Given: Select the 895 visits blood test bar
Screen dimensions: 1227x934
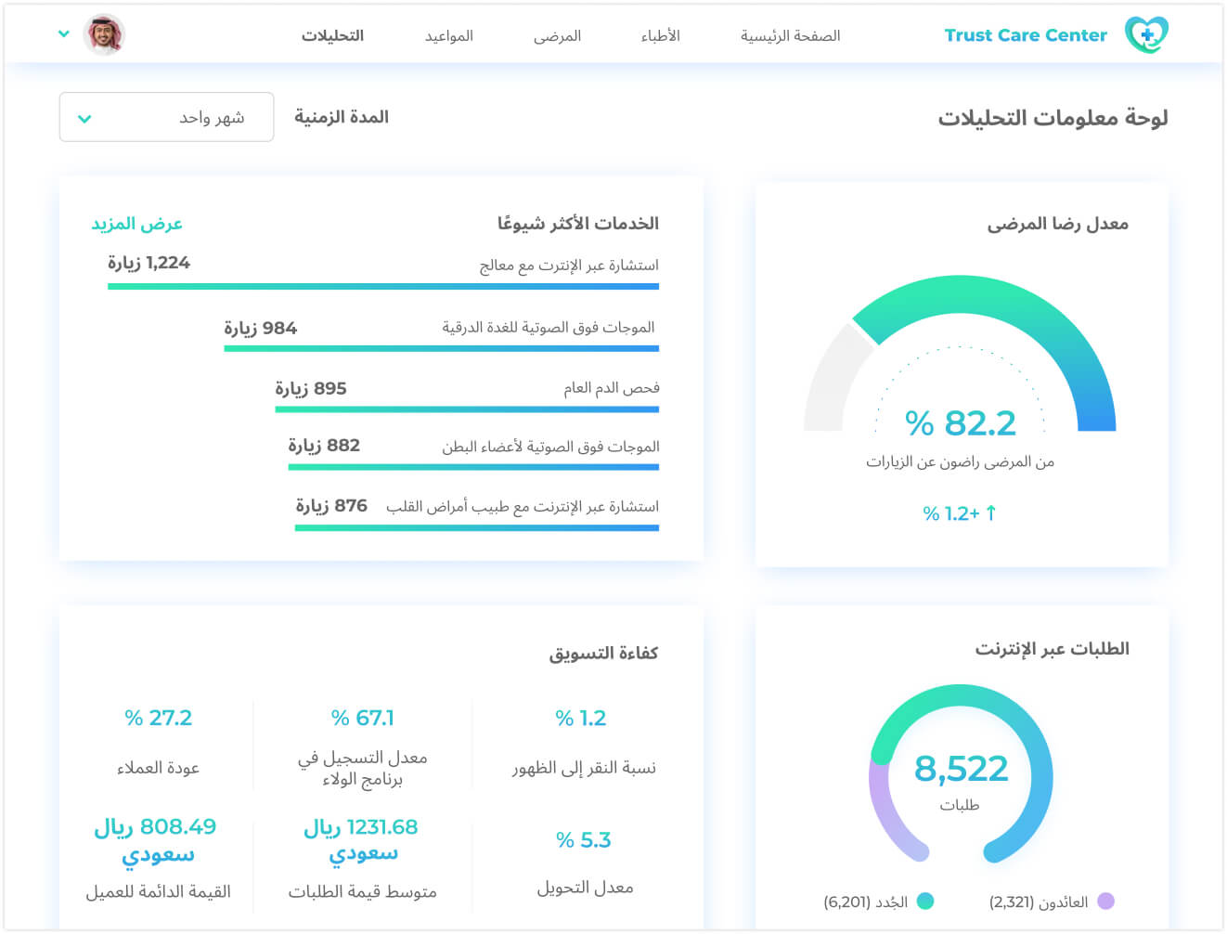Looking at the screenshot, I should 467,409.
